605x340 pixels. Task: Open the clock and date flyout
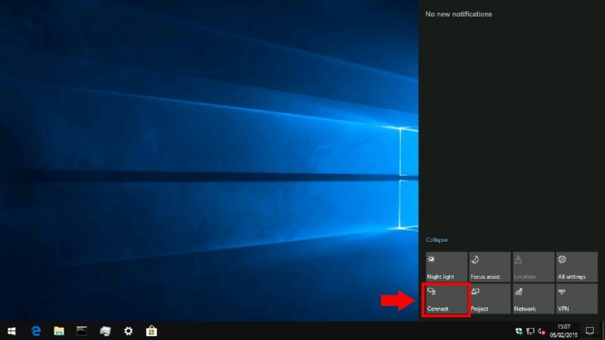tap(563, 331)
